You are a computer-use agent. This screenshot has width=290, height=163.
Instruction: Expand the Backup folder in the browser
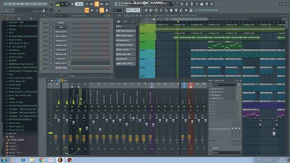pyautogui.click(x=12, y=29)
